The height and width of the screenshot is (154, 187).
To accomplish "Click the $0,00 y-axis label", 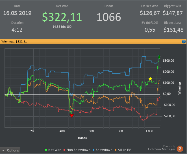I will [x=167, y=94].
